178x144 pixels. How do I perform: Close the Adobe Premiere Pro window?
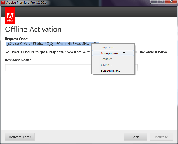point(171,2)
